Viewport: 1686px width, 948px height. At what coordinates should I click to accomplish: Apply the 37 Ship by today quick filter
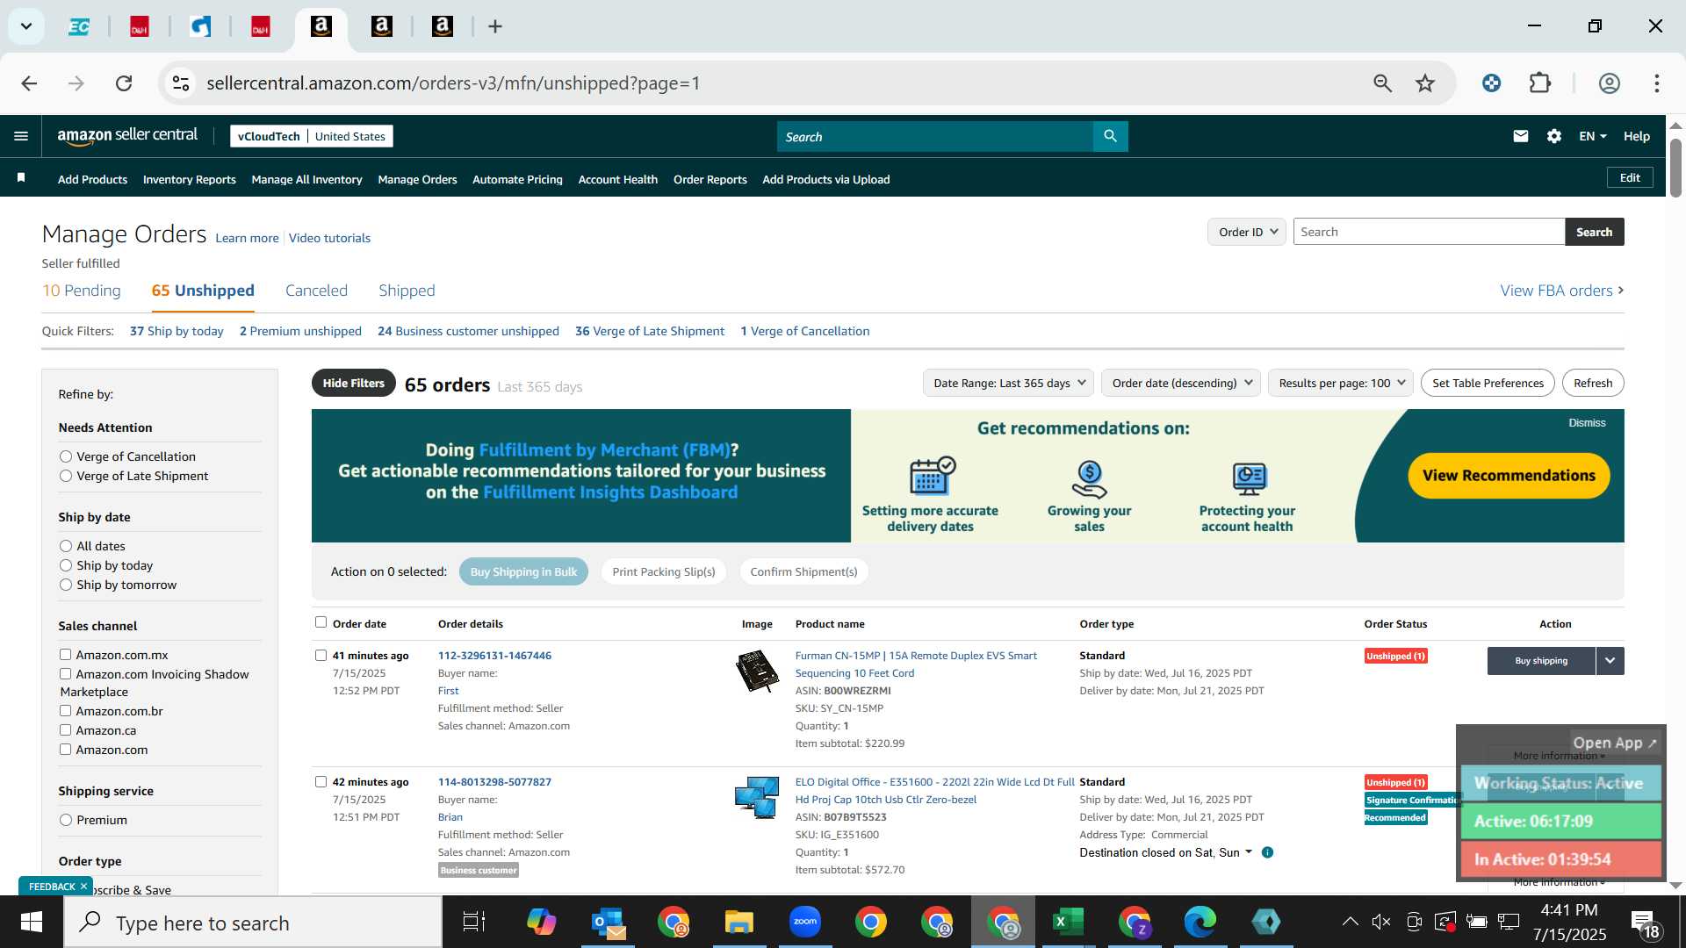pyautogui.click(x=177, y=331)
